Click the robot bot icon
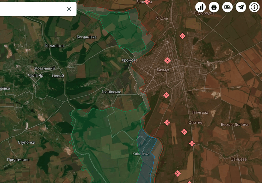262x183 pixels. click(x=214, y=7)
